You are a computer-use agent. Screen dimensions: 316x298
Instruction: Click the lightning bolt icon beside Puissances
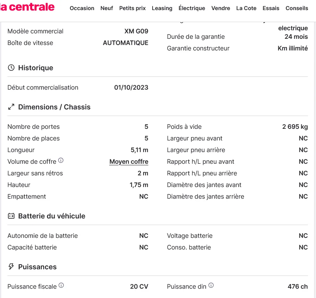click(11, 267)
